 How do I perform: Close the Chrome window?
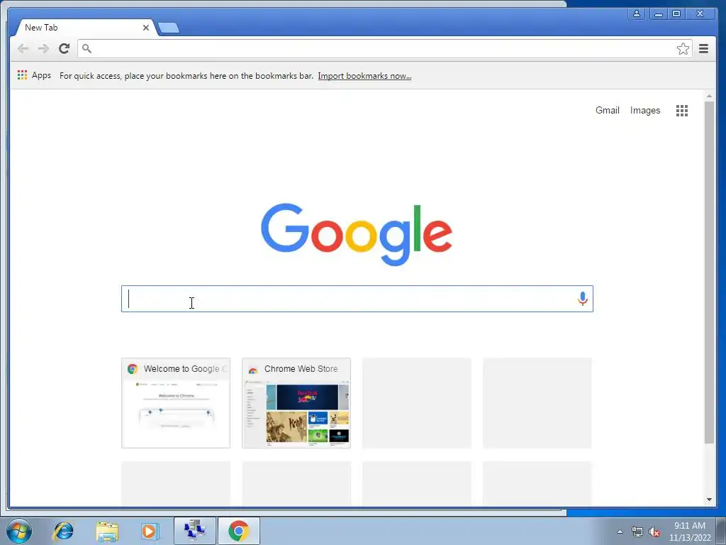click(700, 13)
